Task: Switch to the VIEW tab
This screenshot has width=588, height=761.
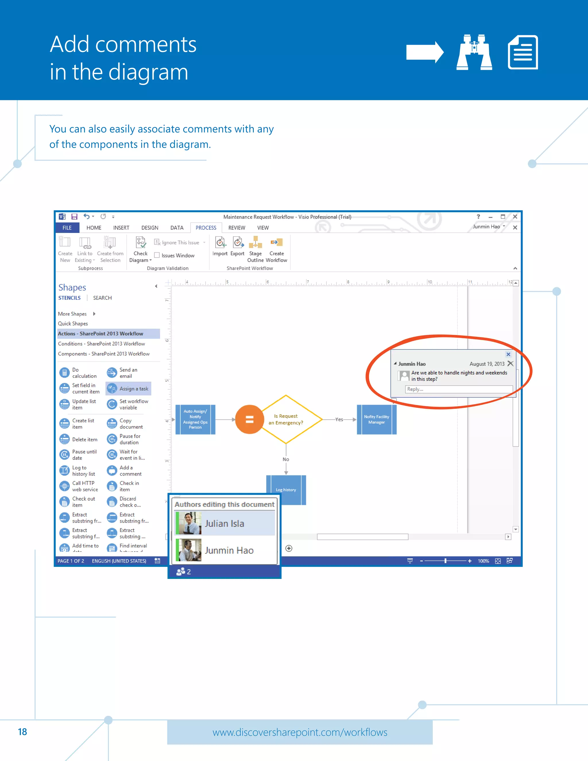Action: [263, 227]
